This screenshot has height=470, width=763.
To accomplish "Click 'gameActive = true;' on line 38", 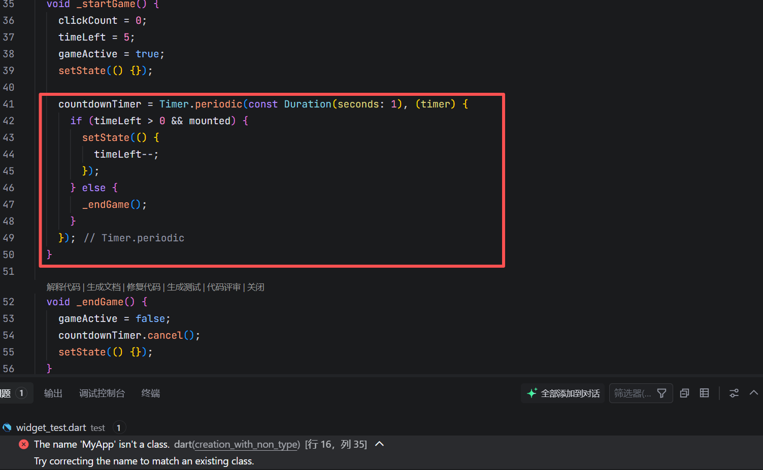I will [x=111, y=54].
